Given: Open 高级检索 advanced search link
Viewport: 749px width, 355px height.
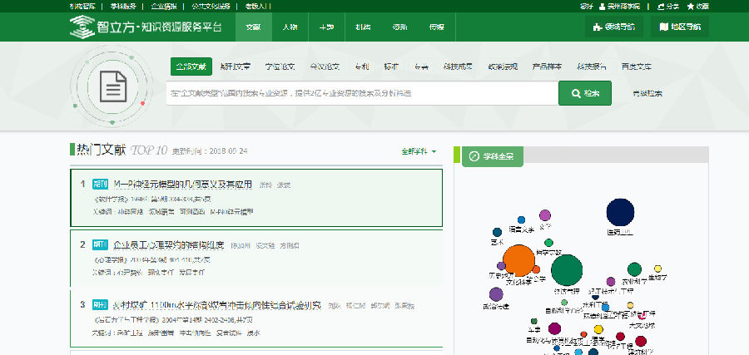Looking at the screenshot, I should point(647,94).
